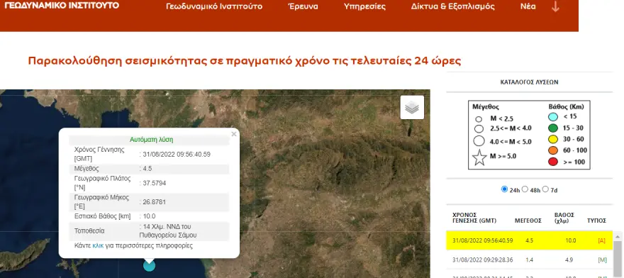Screen dimensions: 624x278
Task: Click the red depth >= 100 legend circle
Action: [553, 162]
